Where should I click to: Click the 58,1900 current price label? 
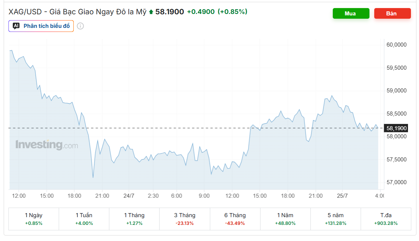pos(396,128)
